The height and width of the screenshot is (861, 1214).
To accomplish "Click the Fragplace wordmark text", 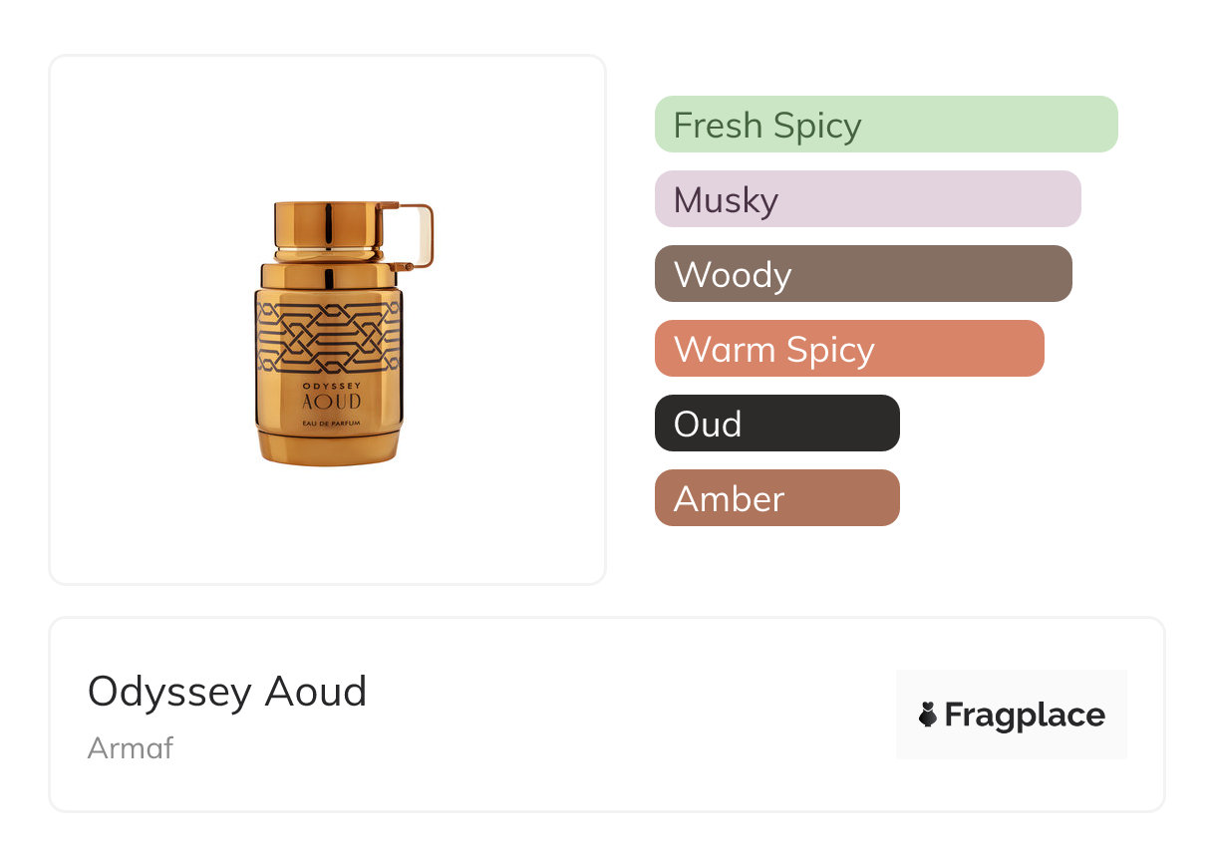I will (1025, 715).
